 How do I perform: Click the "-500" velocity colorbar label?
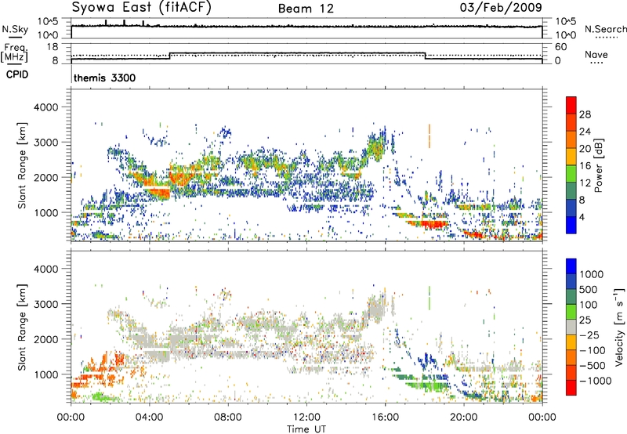point(593,365)
